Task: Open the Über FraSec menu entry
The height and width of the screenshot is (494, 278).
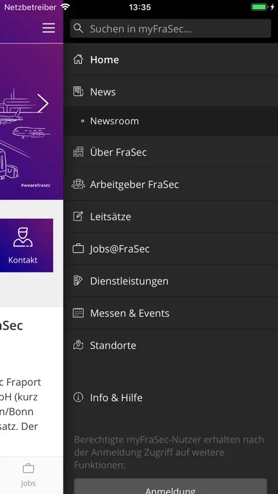Action: (170, 152)
